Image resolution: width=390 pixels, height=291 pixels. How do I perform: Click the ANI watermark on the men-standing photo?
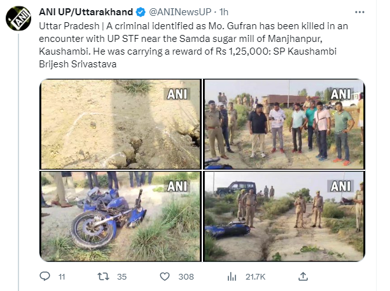click(x=341, y=93)
